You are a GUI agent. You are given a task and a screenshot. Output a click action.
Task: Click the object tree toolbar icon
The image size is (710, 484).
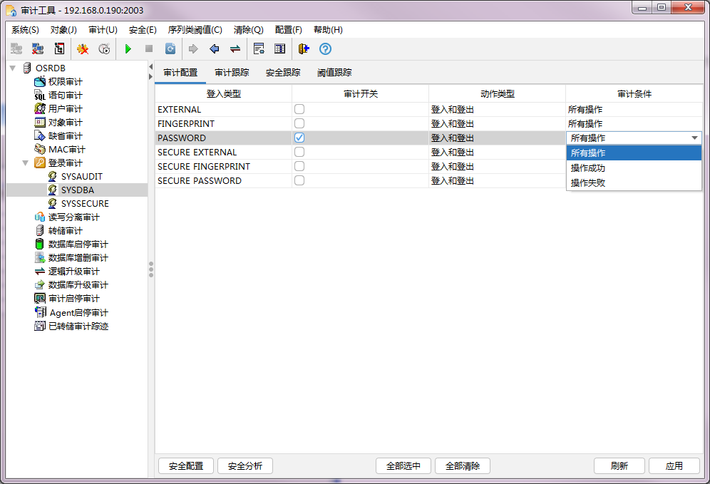point(60,49)
